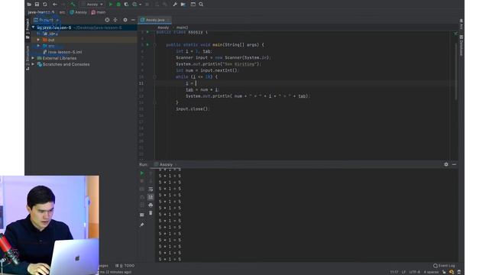Open Project panel gear options
Viewport: 489px width, 275px height.
pos(125,20)
